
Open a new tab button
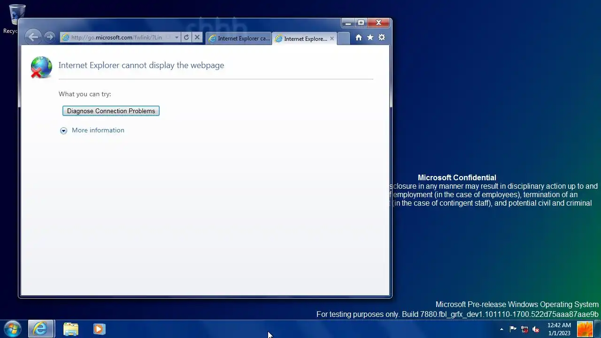[344, 38]
